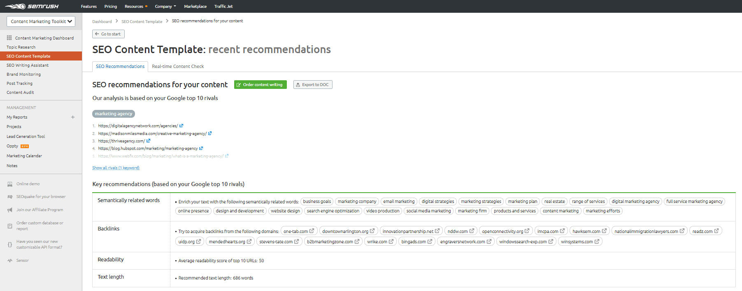Screen dimensions: 742x291
Task: Open Brand Monitoring in the sidebar
Action: point(23,74)
